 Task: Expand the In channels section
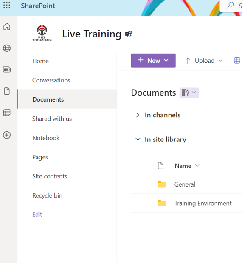tap(138, 115)
